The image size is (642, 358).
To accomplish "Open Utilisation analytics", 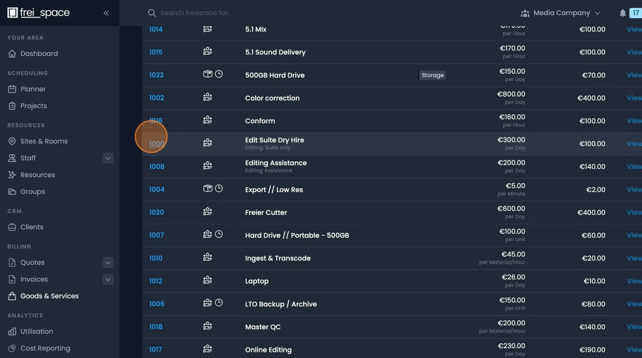I will [36, 331].
